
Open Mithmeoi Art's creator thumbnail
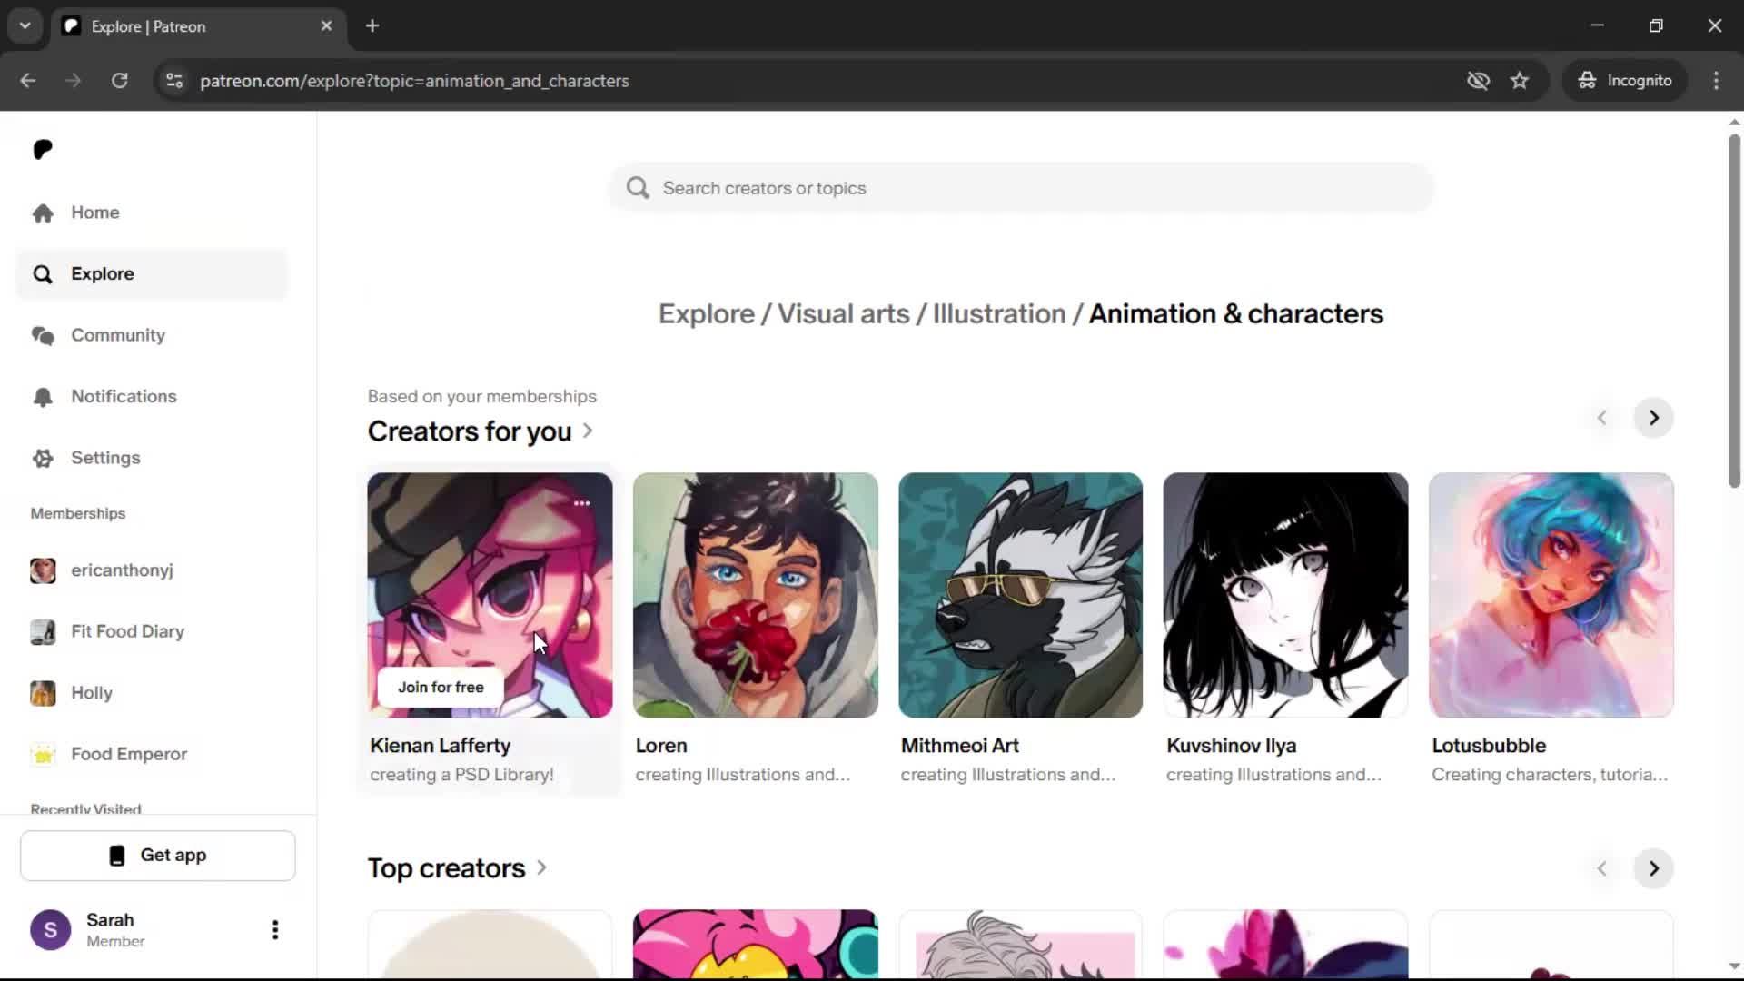pyautogui.click(x=1021, y=595)
